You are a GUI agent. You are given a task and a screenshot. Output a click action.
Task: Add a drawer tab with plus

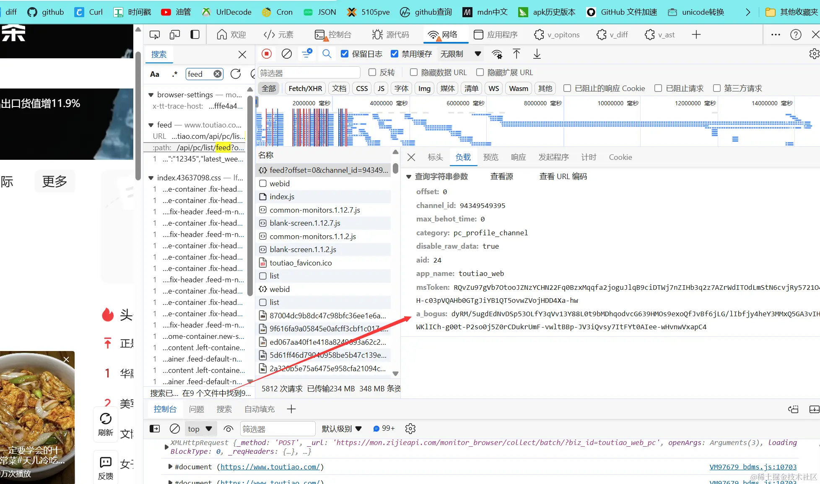[x=291, y=409]
